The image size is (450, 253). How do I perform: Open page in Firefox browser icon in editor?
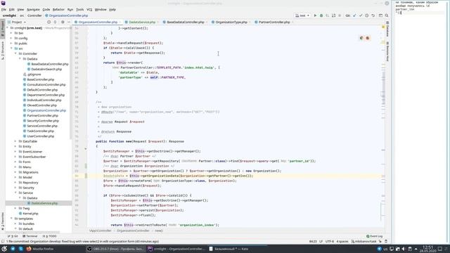tap(367, 38)
